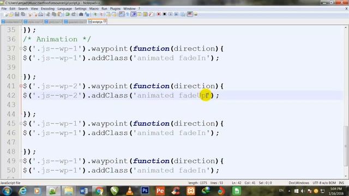Image resolution: width=349 pixels, height=196 pixels.
Task: Click the Copy toolbar icon
Action: 54,15
